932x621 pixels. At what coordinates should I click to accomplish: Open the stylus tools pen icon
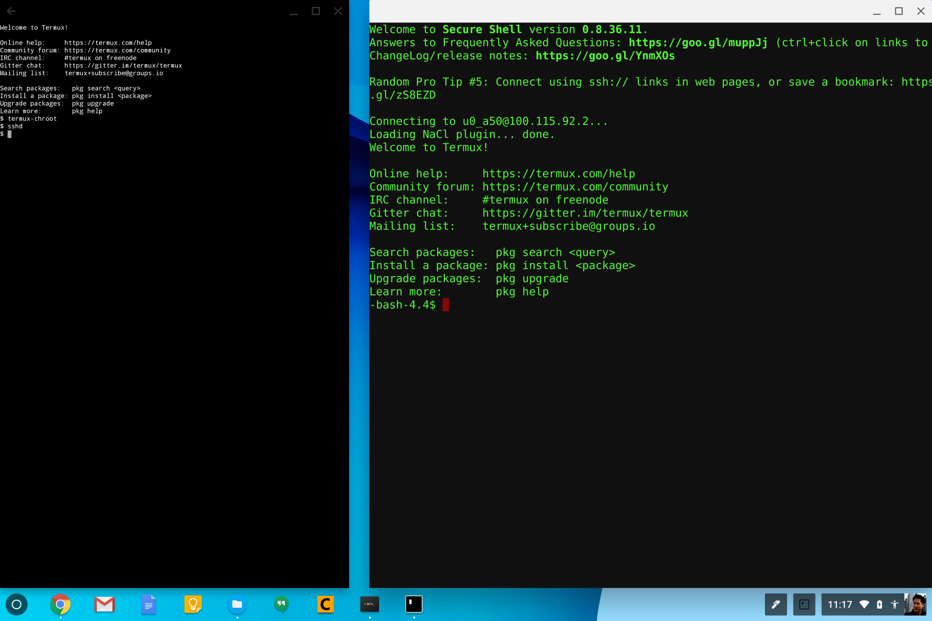pos(776,604)
